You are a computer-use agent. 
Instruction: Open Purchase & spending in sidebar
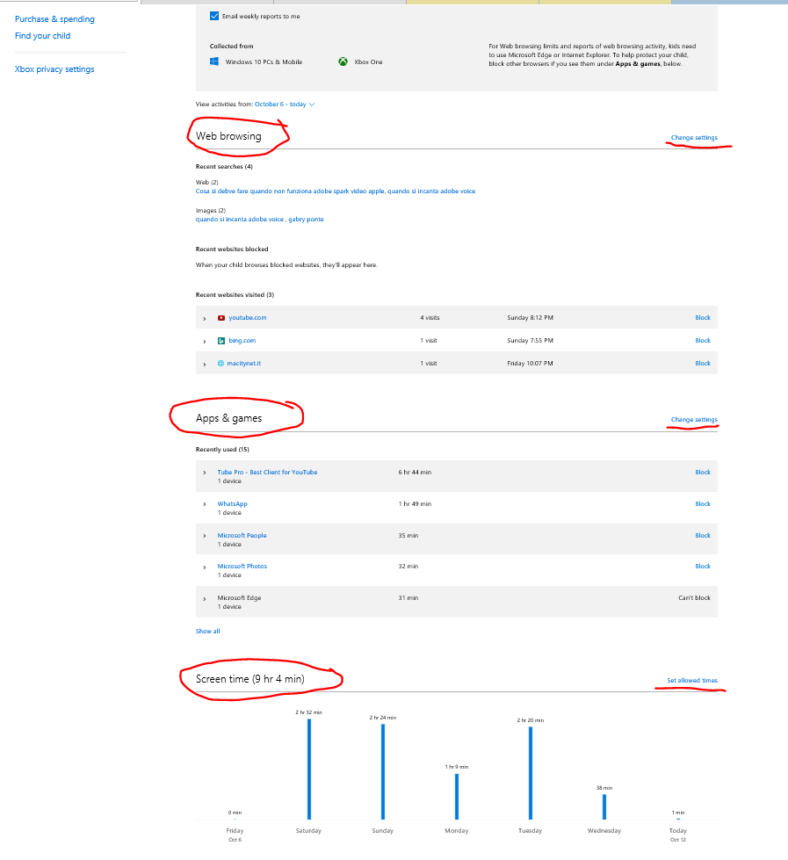(54, 19)
